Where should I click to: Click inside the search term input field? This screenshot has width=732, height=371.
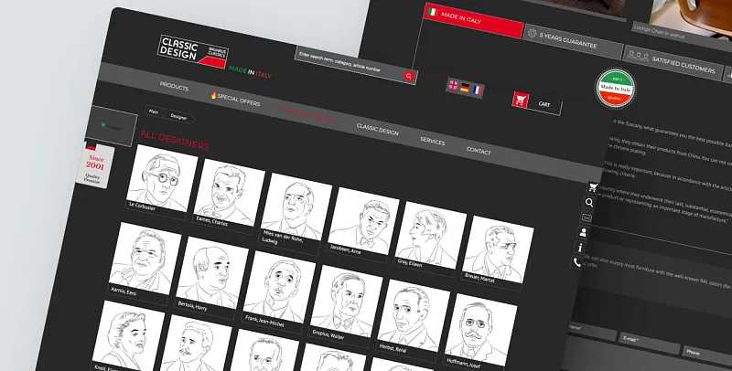click(x=350, y=62)
